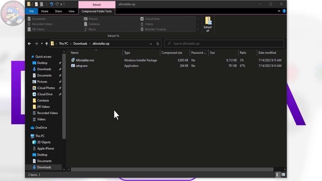Choose Recorded Videos in the Extract To gallery
The image size is (322, 181).
click(x=40, y=24)
